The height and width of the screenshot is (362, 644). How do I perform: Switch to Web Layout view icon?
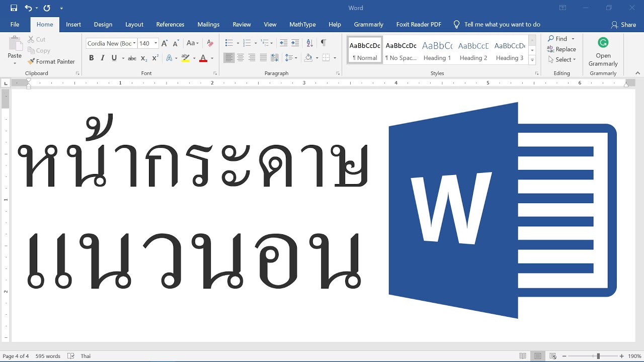click(553, 356)
